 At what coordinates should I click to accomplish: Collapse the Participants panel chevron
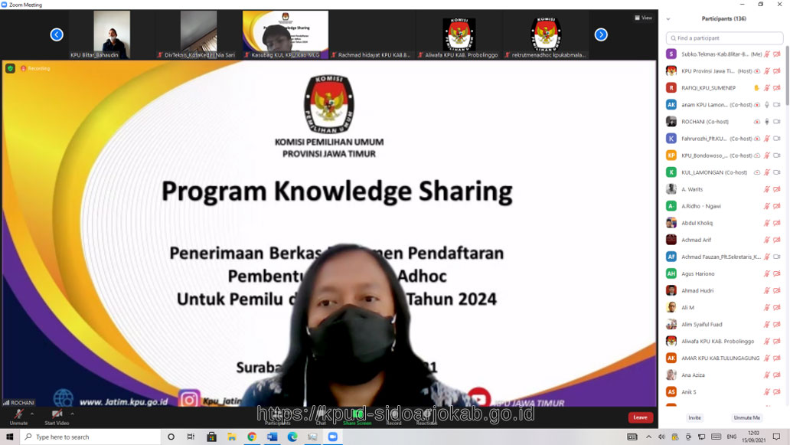(668, 19)
